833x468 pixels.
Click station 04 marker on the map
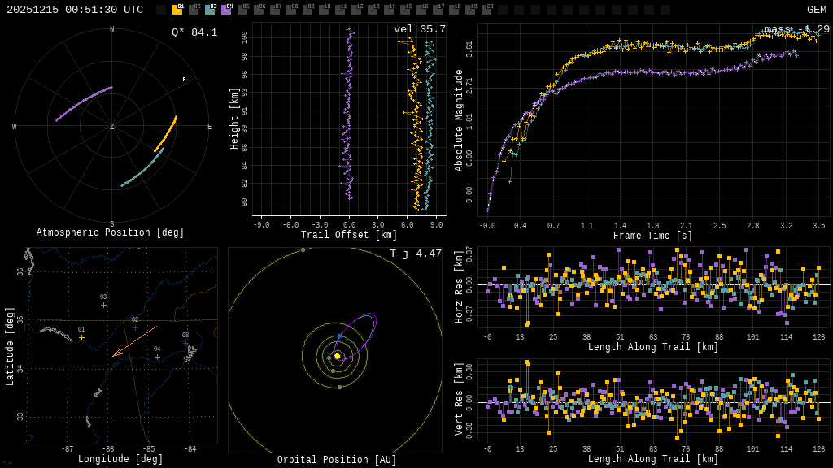click(157, 357)
